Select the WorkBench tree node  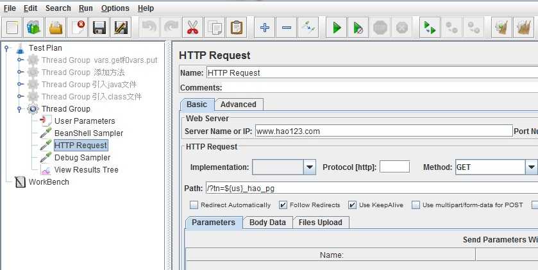click(x=49, y=182)
